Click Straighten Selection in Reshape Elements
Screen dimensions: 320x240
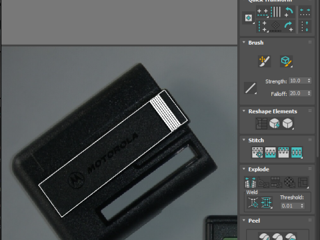point(261,123)
